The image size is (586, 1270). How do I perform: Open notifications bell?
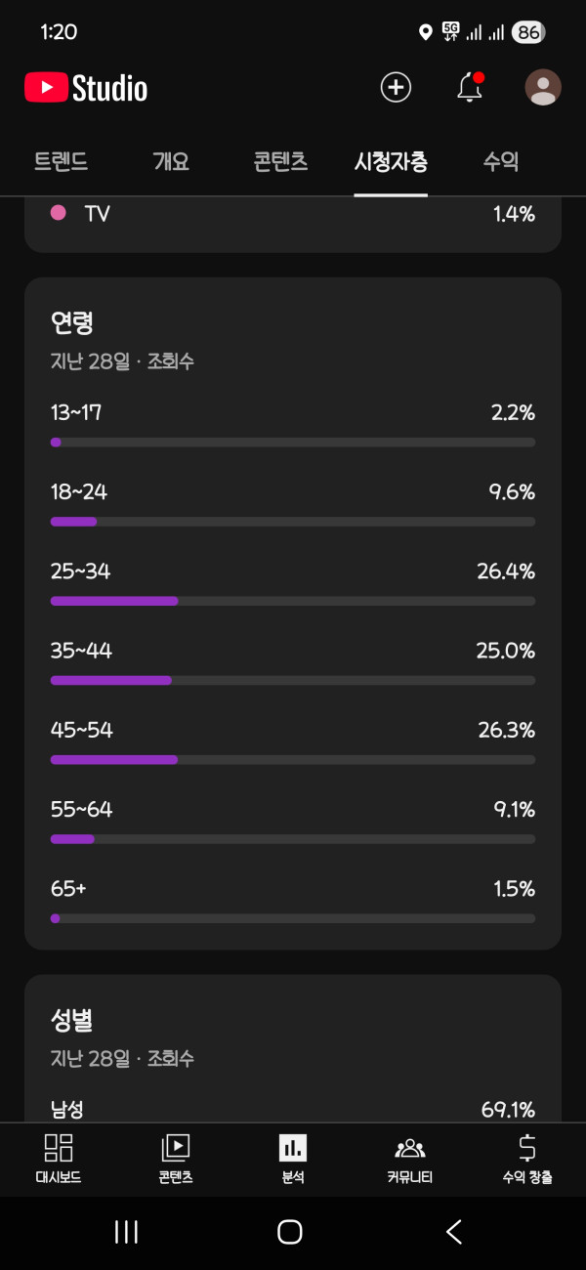(x=470, y=87)
